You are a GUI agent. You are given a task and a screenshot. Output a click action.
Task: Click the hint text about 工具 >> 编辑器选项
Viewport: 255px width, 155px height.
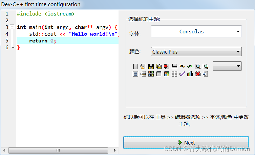pyautogui.click(x=186, y=120)
